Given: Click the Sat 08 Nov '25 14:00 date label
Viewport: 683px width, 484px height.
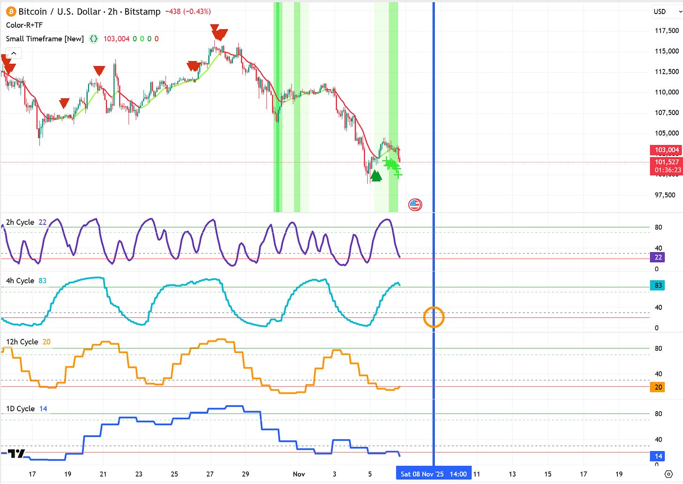Looking at the screenshot, I should click(x=434, y=474).
